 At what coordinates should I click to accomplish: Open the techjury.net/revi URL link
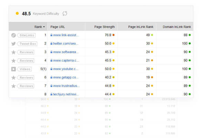tap(66, 94)
